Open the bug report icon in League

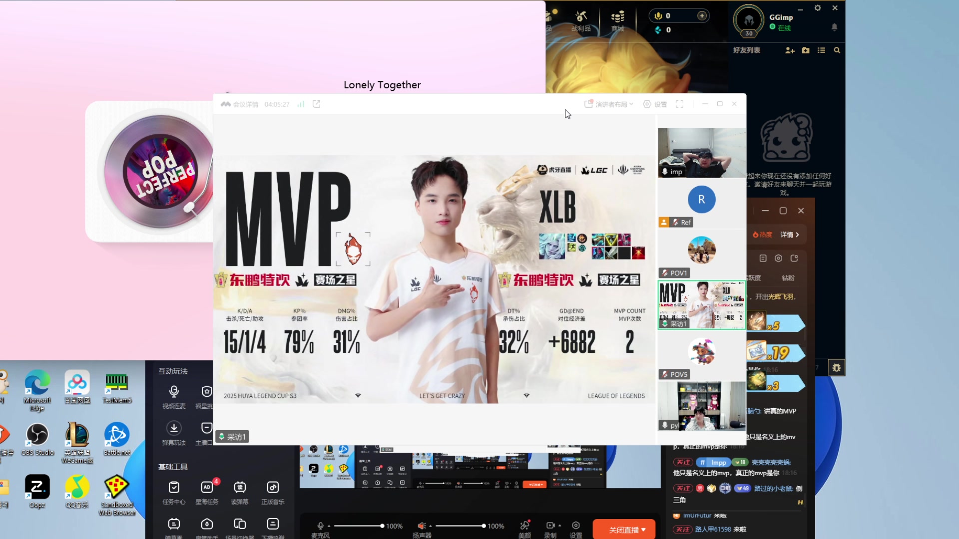tap(837, 368)
